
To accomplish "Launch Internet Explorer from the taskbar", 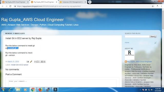I will coord(11,90).
